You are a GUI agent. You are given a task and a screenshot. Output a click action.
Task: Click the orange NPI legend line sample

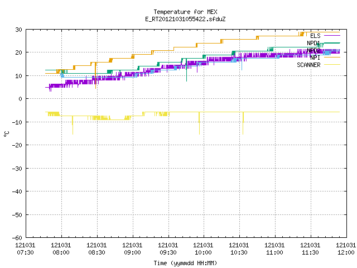coord(332,57)
